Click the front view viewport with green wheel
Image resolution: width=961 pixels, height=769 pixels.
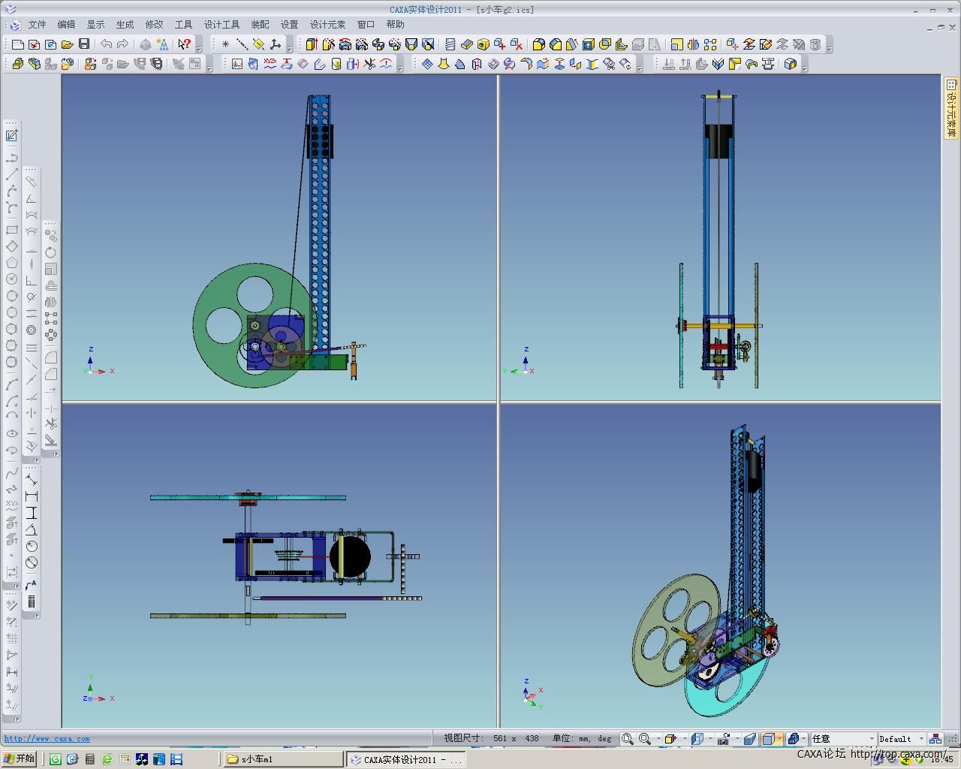click(x=279, y=237)
